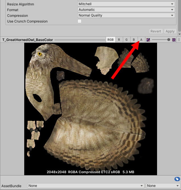Show only the B blue channel
Screen dimensions: 181x190
[134, 40]
